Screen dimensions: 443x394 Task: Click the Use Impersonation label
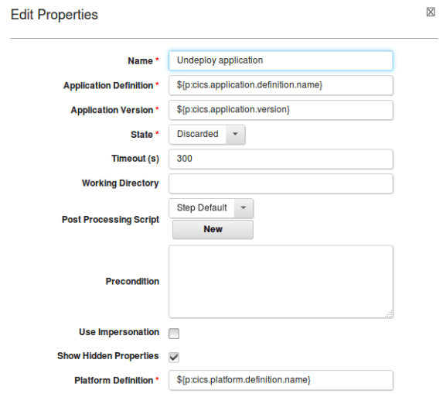(x=119, y=332)
